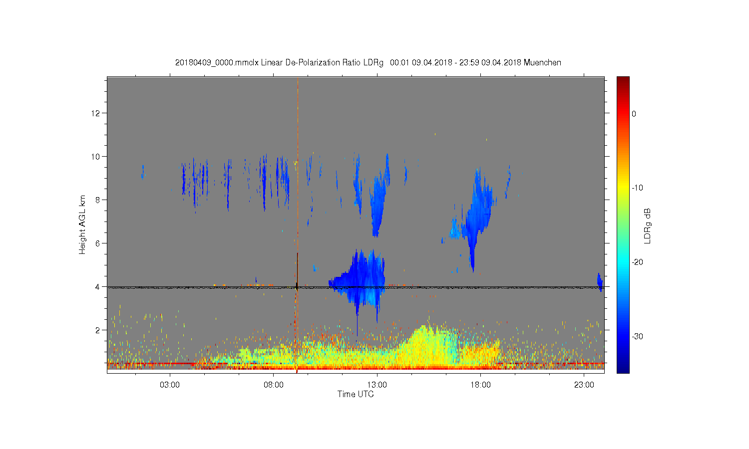The width and height of the screenshot is (749, 449).
Task: Click the colorbar value -30 label
Action: point(637,337)
